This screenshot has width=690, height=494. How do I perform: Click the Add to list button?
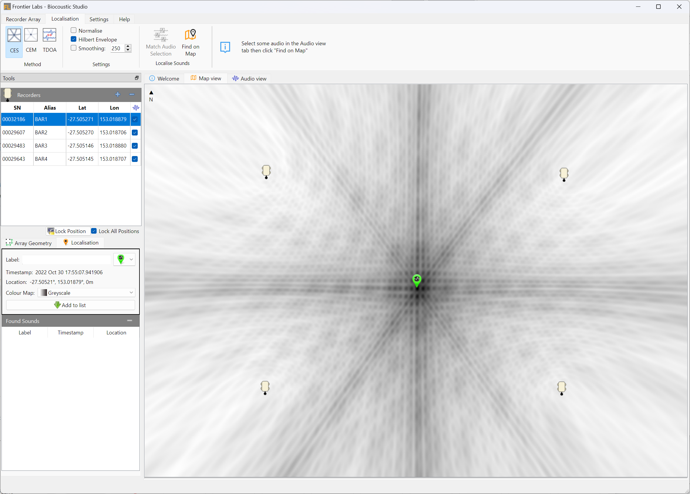70,305
